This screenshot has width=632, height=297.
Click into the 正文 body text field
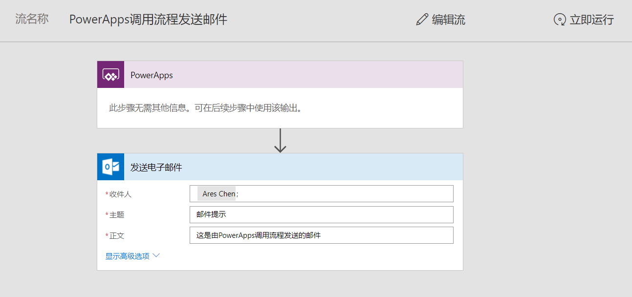[321, 235]
